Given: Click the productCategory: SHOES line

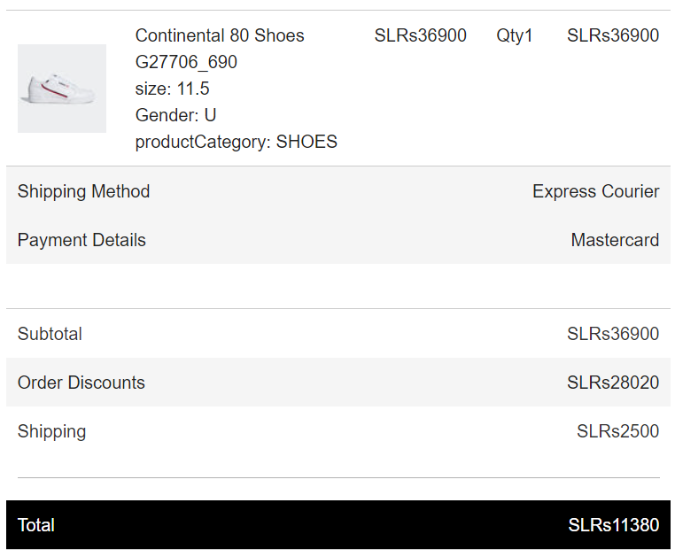Looking at the screenshot, I should [237, 142].
